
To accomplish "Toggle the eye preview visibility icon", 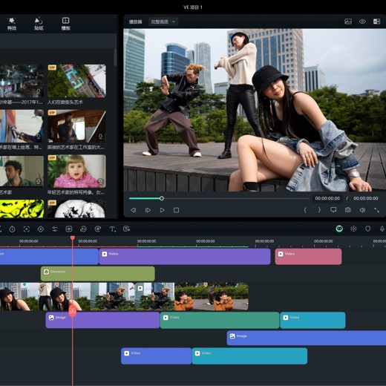I will pyautogui.click(x=362, y=22).
